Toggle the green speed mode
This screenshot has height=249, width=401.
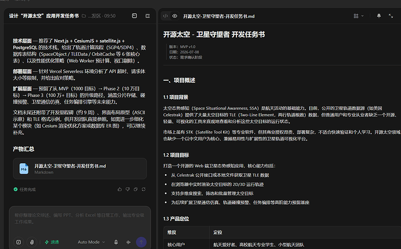coord(52,242)
